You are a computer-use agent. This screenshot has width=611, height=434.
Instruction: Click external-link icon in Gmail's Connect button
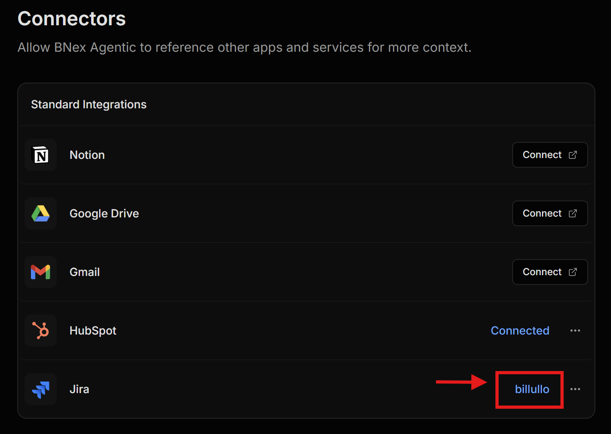[x=573, y=272]
